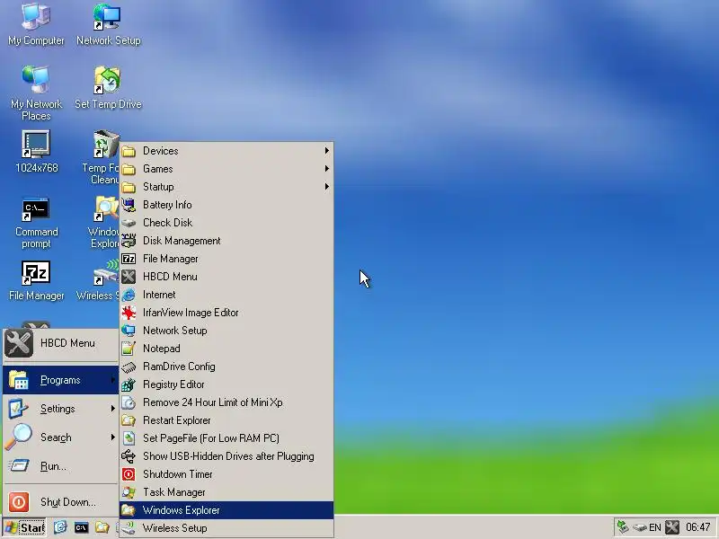This screenshot has width=719, height=539.
Task: Launch File Manager from Programs menu
Action: 226,259
